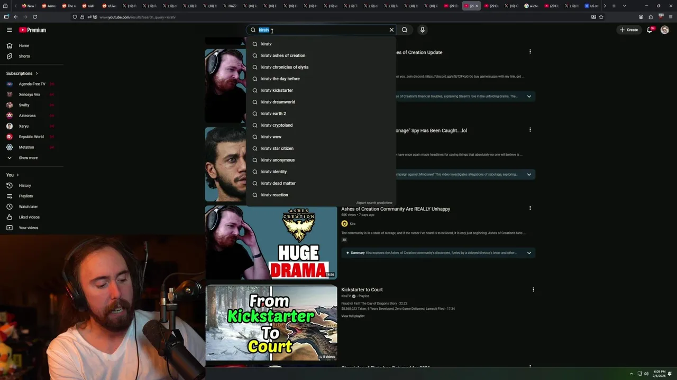Screen dimensions: 677x380
Task: Expand summary mentioning Steam's role
Action: click(529, 96)
